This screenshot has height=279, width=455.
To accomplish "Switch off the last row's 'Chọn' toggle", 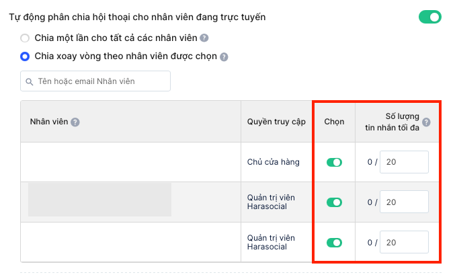I will [334, 243].
